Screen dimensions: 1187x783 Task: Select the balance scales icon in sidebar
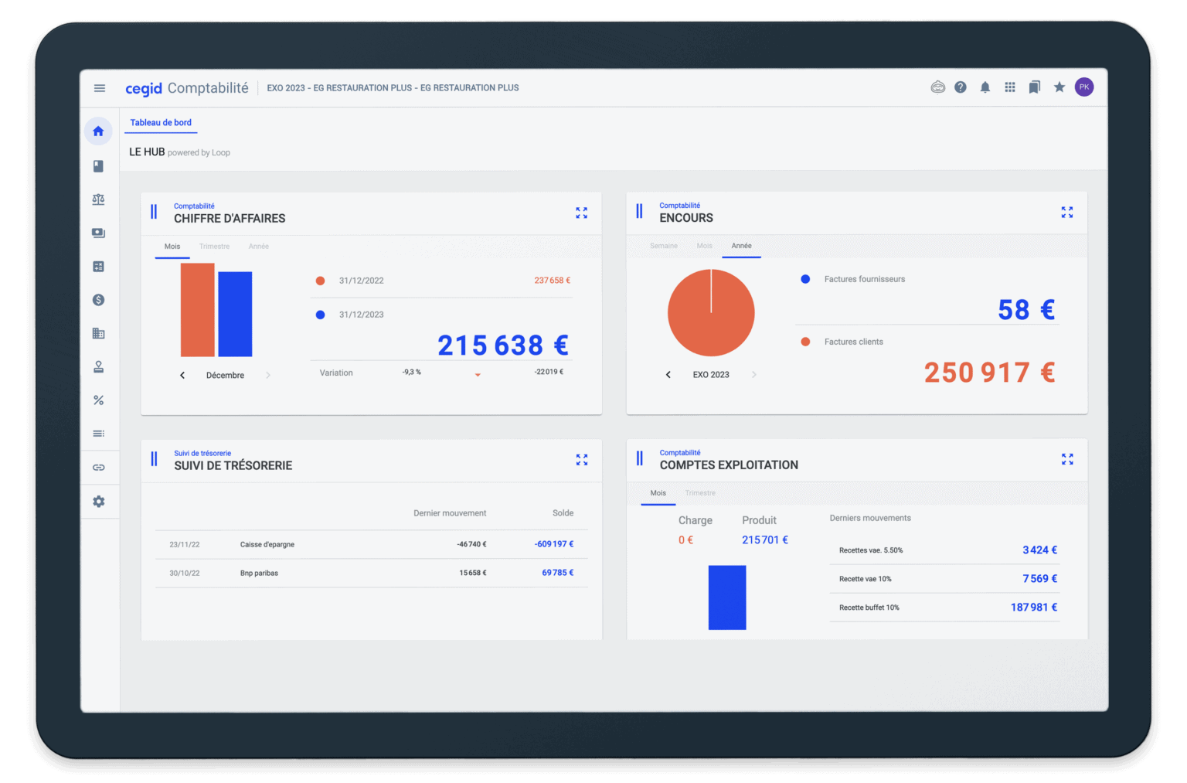[99, 199]
